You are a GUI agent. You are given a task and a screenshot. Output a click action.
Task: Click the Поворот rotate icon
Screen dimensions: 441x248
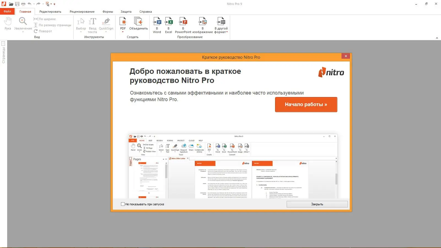(x=36, y=31)
